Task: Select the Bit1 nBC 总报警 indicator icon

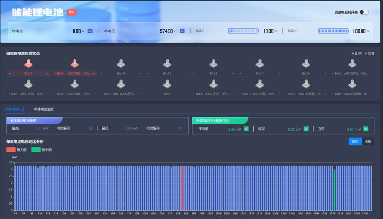Action: point(306,84)
